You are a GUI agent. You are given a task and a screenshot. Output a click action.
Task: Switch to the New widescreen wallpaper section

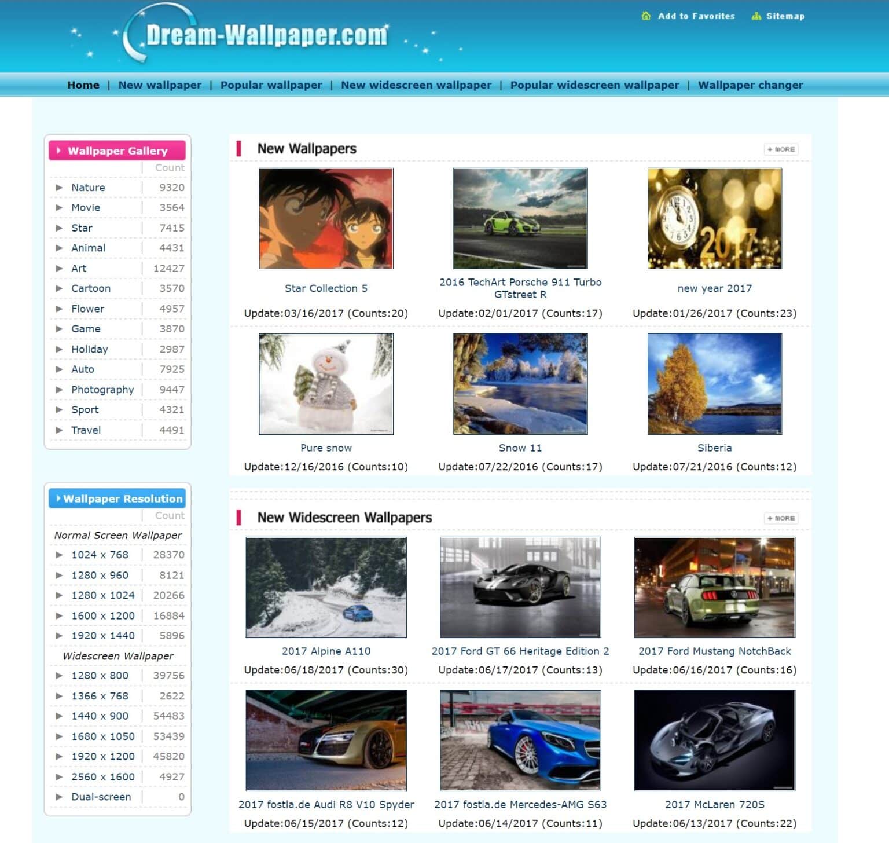pos(416,85)
